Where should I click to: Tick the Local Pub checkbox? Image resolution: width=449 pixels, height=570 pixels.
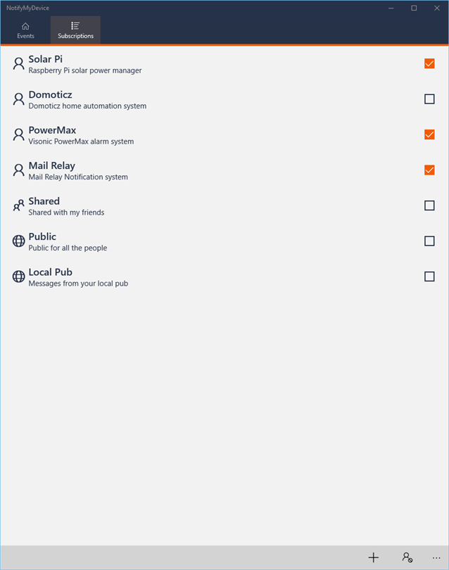(x=429, y=277)
